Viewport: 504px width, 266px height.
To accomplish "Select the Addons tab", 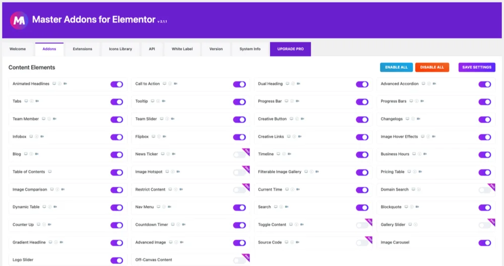I will (49, 49).
